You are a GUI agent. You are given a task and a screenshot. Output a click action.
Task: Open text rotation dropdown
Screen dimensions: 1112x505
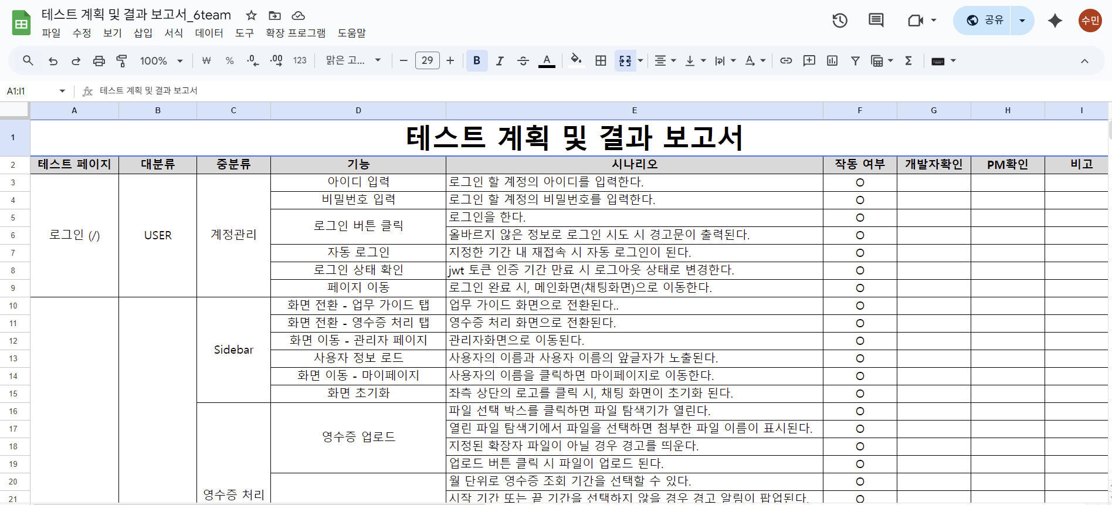click(755, 60)
